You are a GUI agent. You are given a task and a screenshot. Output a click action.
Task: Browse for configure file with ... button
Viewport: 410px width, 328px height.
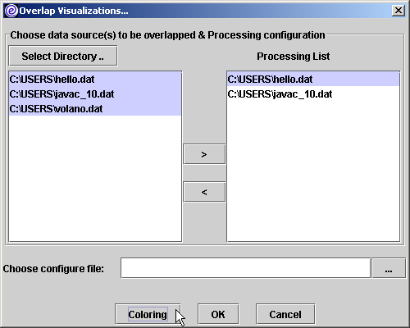point(389,268)
